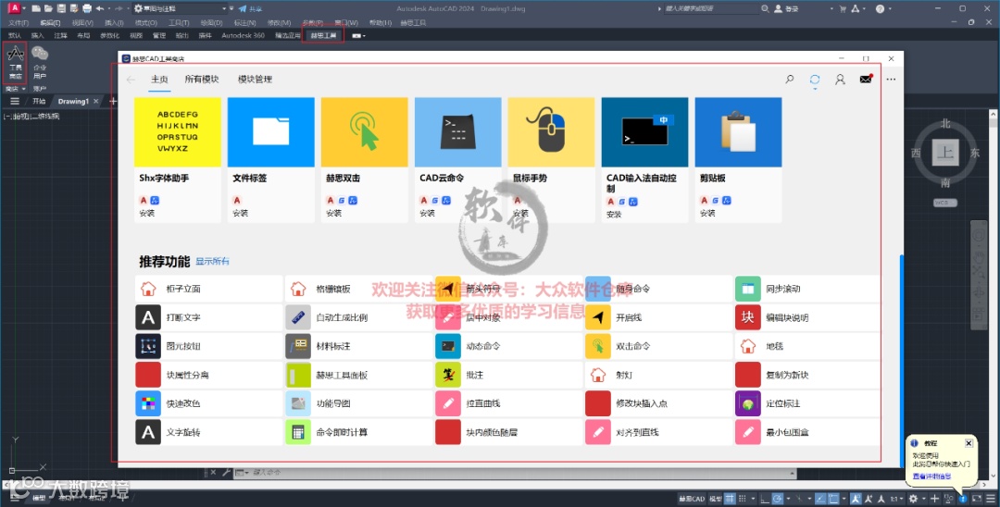Select the 材料标注 function icon
The image size is (1000, 507).
coord(298,346)
